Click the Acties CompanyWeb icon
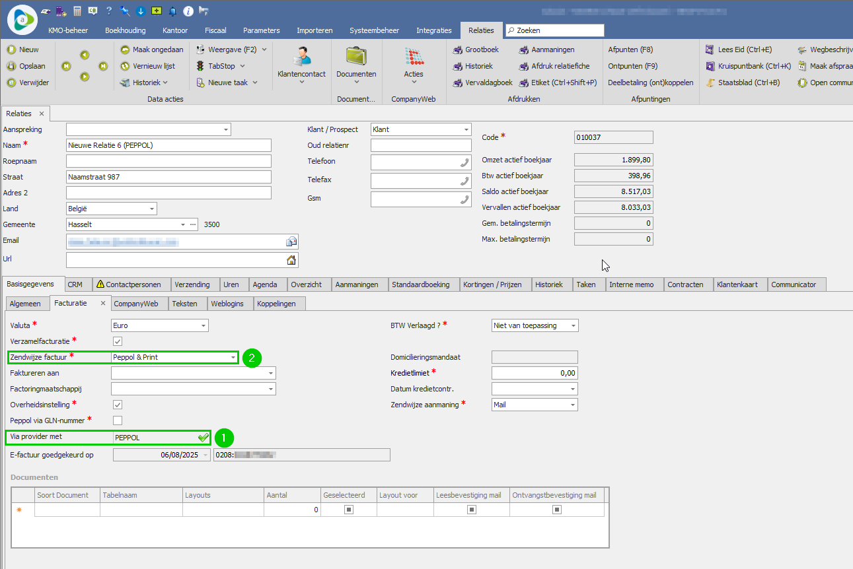This screenshot has width=853, height=569. pyautogui.click(x=414, y=57)
